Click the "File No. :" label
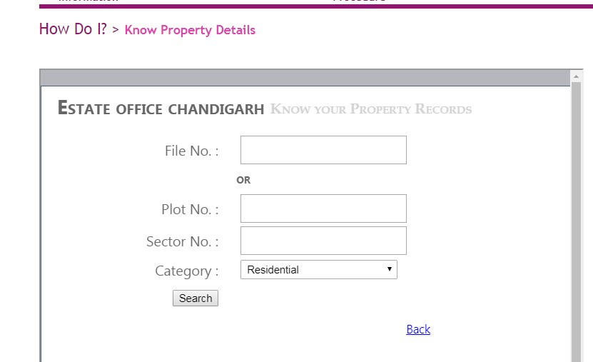593x362 pixels. 191,151
